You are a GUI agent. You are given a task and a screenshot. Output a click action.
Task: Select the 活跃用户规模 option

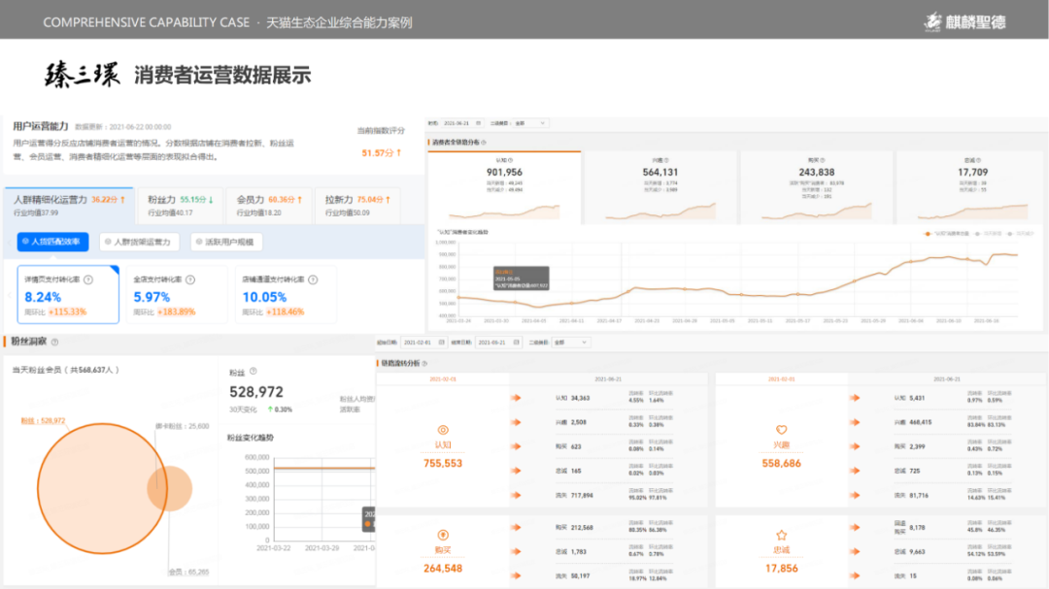point(226,242)
